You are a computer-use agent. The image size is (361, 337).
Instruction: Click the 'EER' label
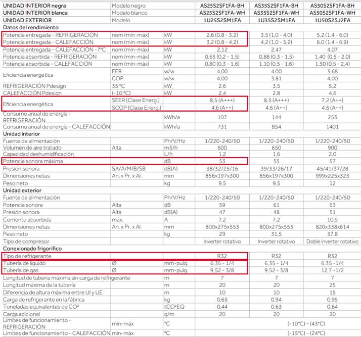(117, 71)
